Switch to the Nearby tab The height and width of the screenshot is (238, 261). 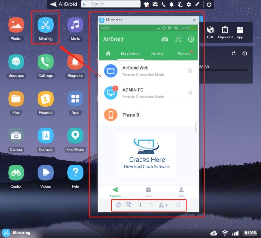[157, 54]
